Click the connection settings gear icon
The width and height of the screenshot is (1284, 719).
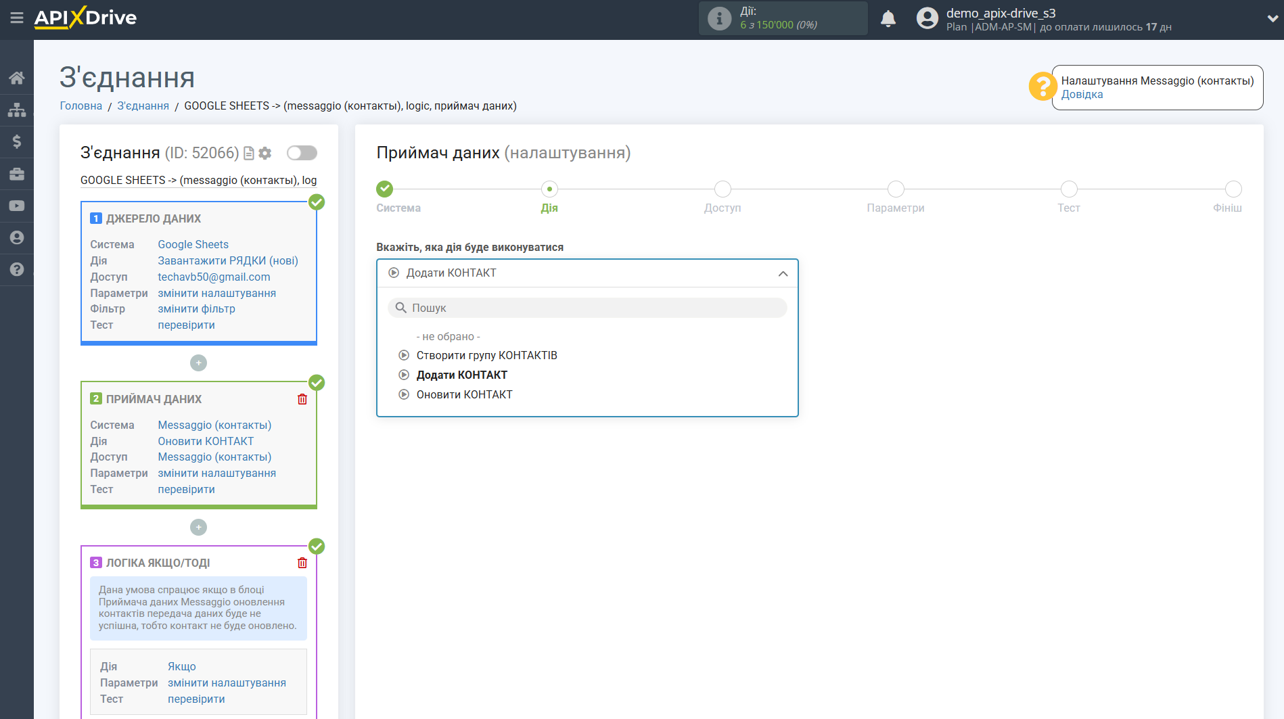click(x=265, y=154)
